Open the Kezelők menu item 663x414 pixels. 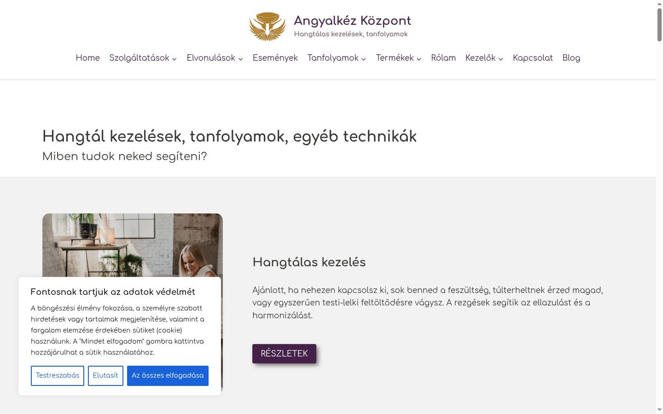(x=480, y=58)
